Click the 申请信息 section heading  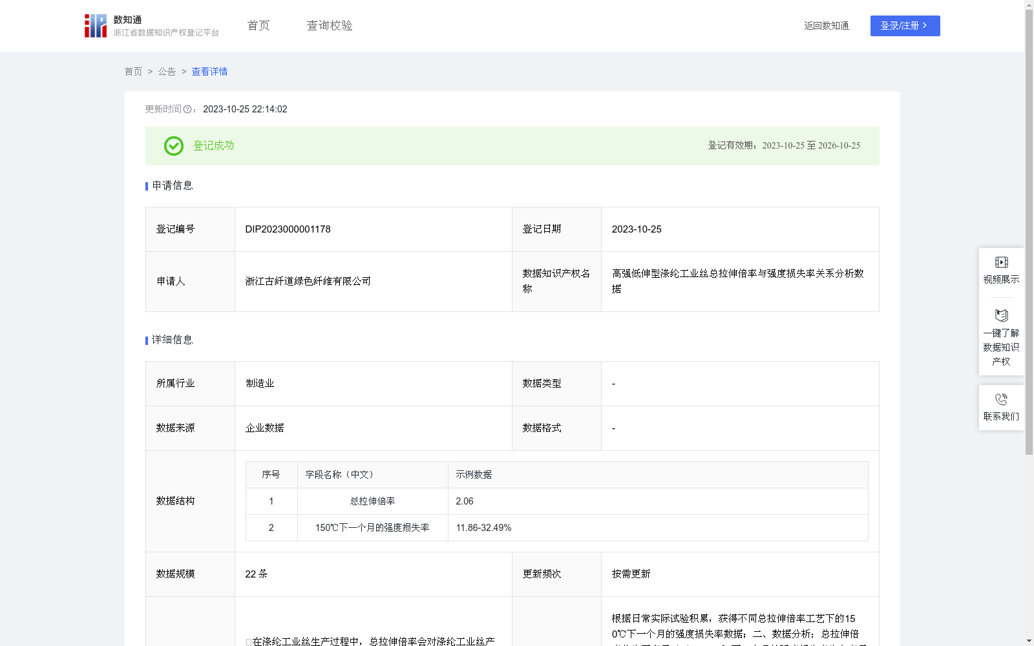(173, 186)
